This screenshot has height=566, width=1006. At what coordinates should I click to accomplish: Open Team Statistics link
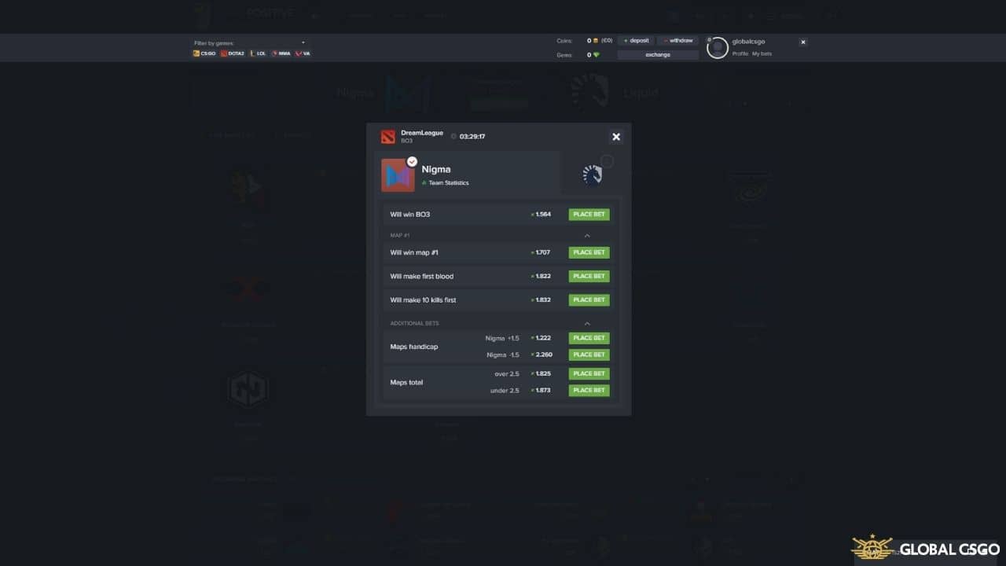448,183
